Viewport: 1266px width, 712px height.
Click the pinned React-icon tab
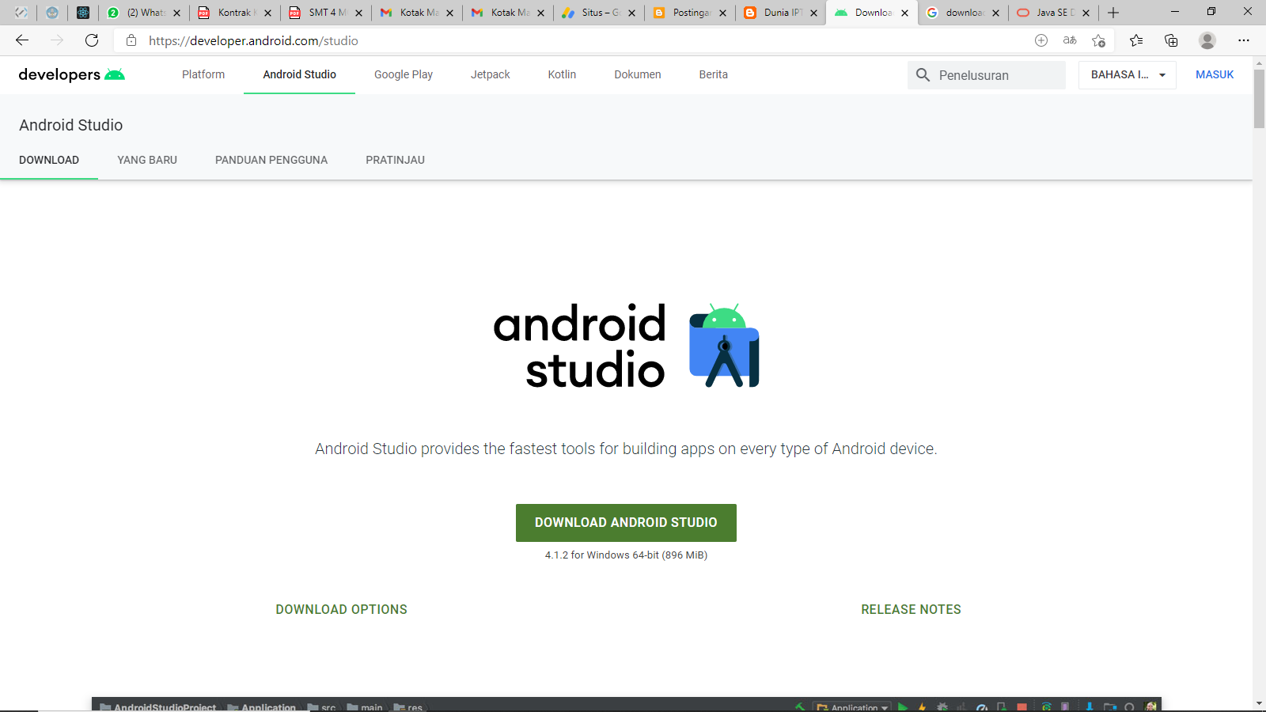click(x=83, y=13)
